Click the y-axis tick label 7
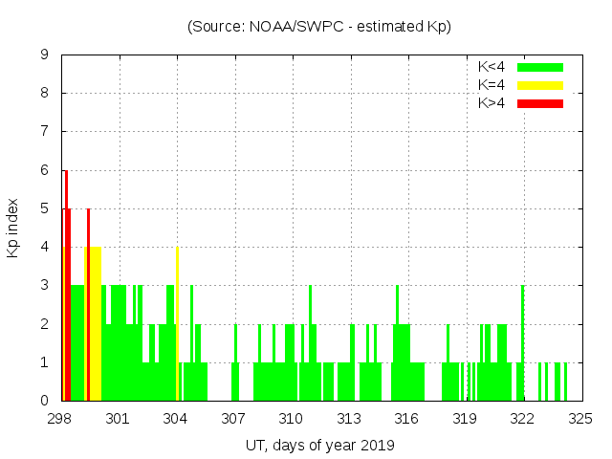The width and height of the screenshot is (612, 459). (x=45, y=132)
